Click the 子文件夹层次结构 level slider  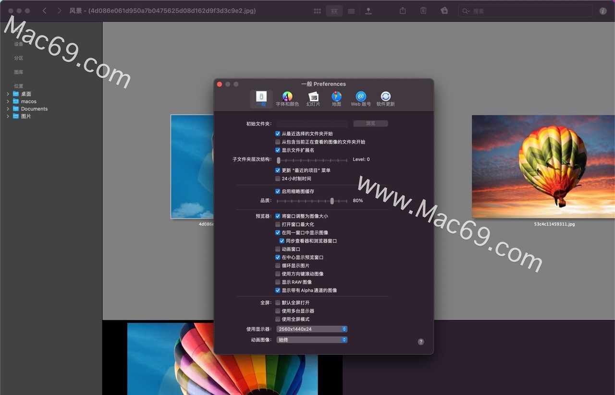(312, 160)
